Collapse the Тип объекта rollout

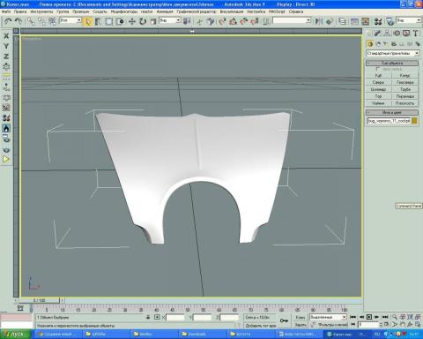(x=392, y=63)
